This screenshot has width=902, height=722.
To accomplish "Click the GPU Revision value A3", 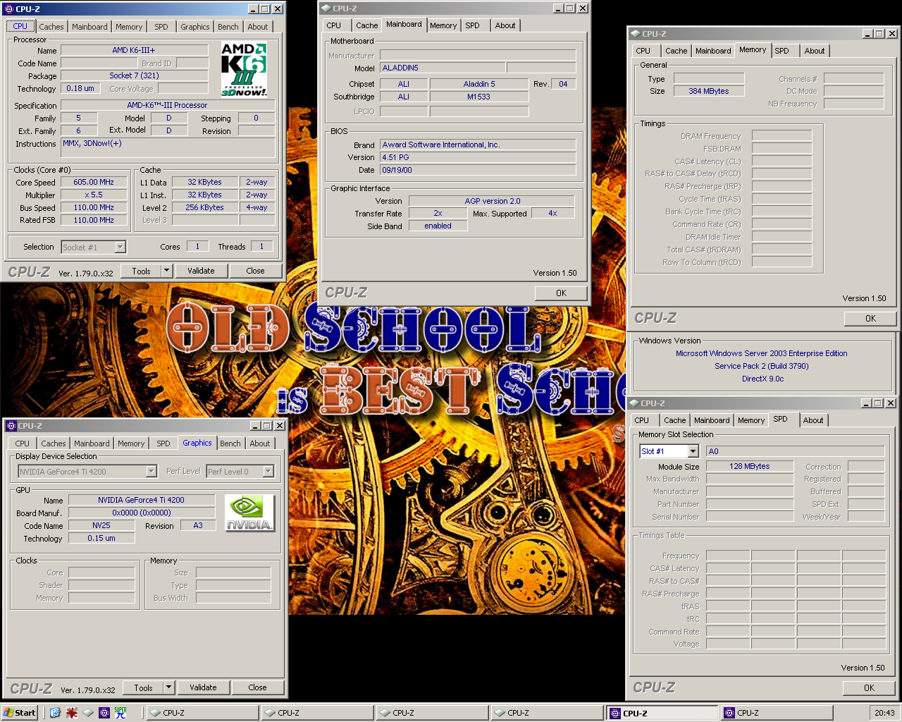I will point(198,525).
